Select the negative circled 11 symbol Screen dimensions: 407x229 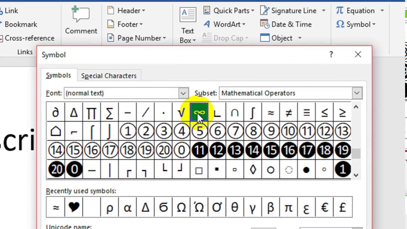click(199, 150)
